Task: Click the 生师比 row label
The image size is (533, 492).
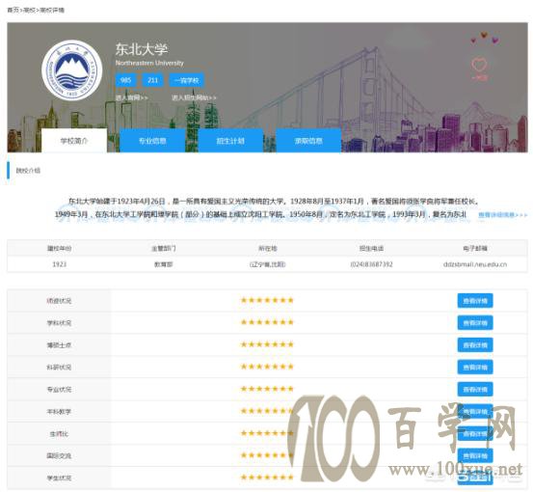Action: [59, 434]
